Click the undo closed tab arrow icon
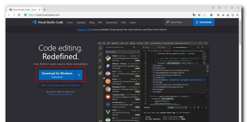The image size is (247, 122). [x=233, y=15]
